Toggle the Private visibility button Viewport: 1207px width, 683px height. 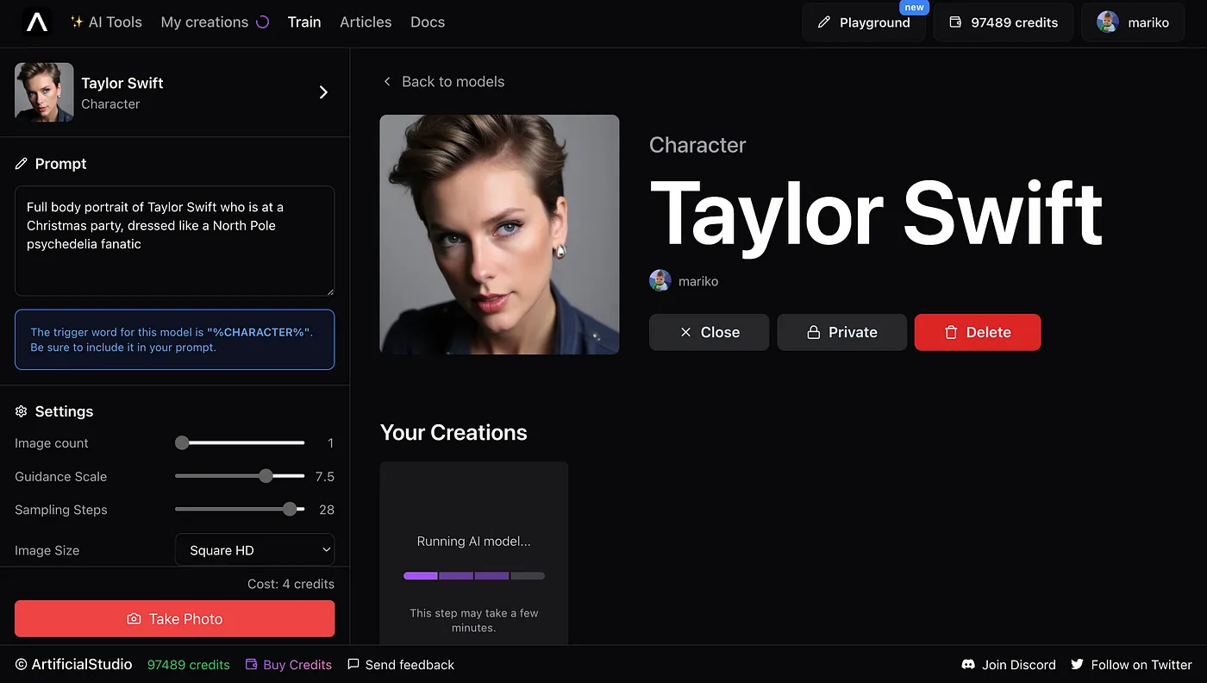[x=841, y=332]
